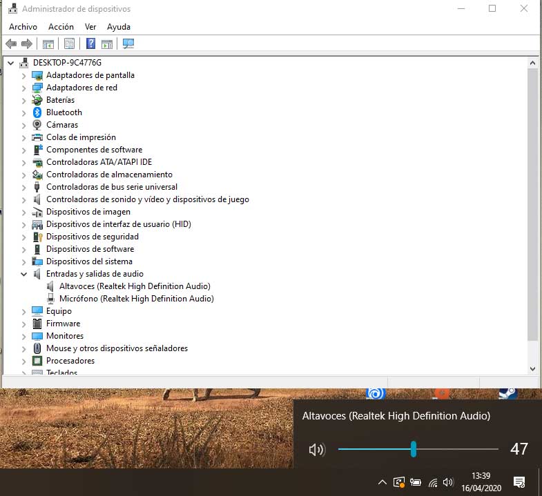Screen dimensions: 542x496
Task: Click the Properties toolbar icon
Action: point(70,43)
